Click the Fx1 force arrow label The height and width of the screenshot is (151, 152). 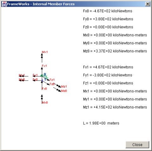pyautogui.click(x=44, y=66)
